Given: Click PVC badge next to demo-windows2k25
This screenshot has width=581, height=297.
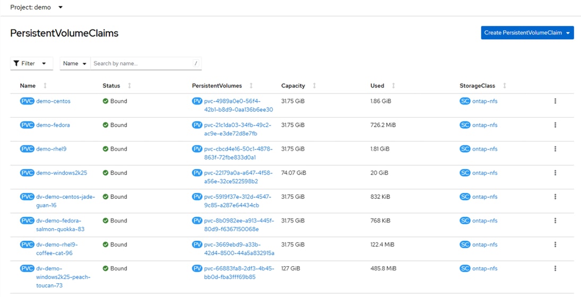Looking at the screenshot, I should [x=27, y=172].
